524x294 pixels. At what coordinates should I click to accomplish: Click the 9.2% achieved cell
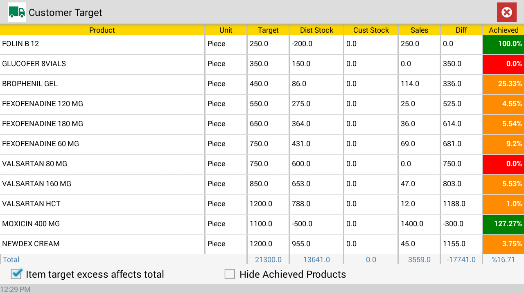[504, 145]
